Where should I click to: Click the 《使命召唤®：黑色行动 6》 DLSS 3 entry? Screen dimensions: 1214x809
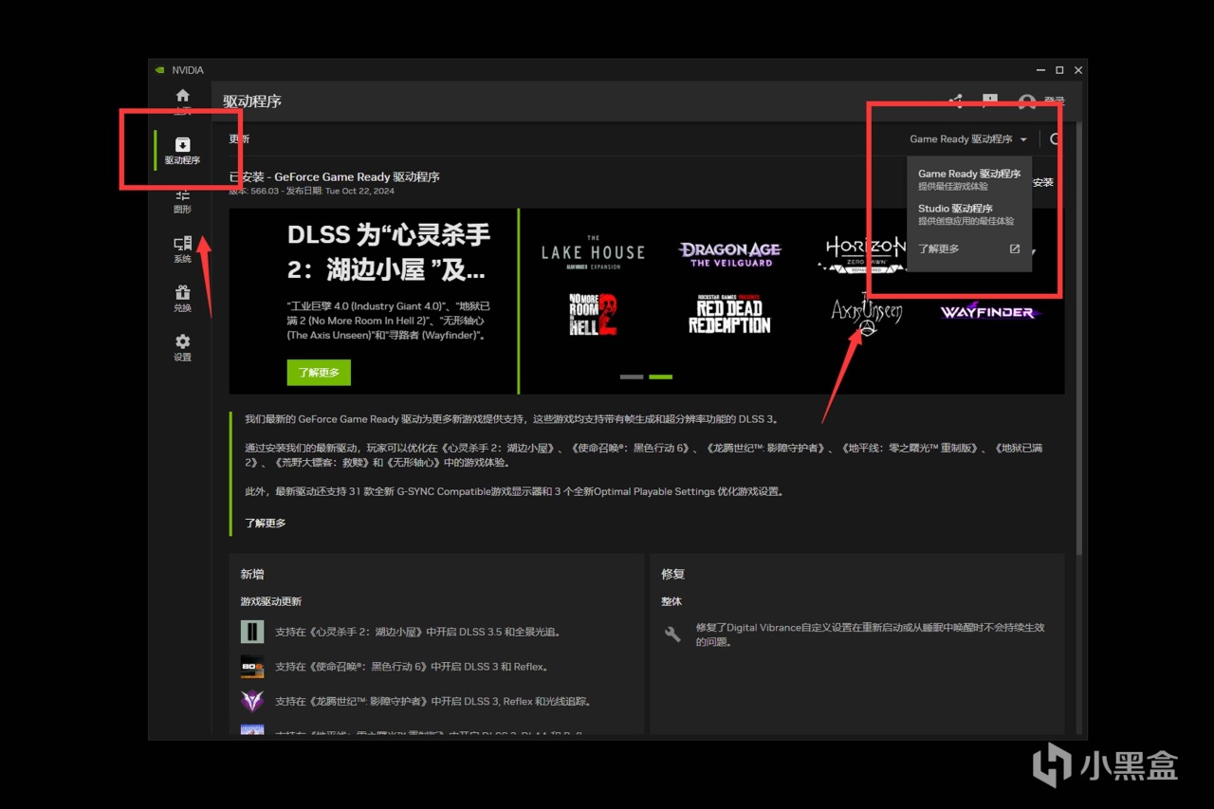pyautogui.click(x=412, y=667)
